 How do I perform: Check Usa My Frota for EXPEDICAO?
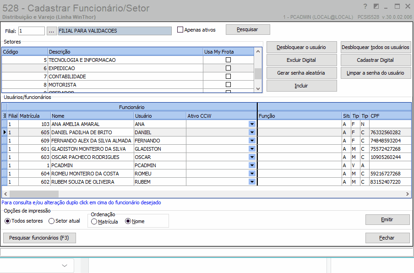click(229, 68)
